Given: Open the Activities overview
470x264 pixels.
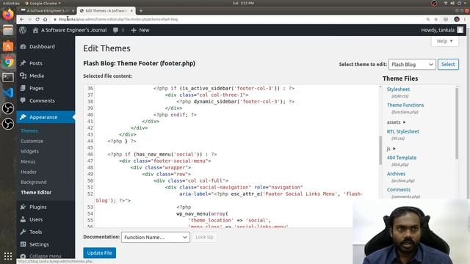Looking at the screenshot, I should pyautogui.click(x=11, y=3).
